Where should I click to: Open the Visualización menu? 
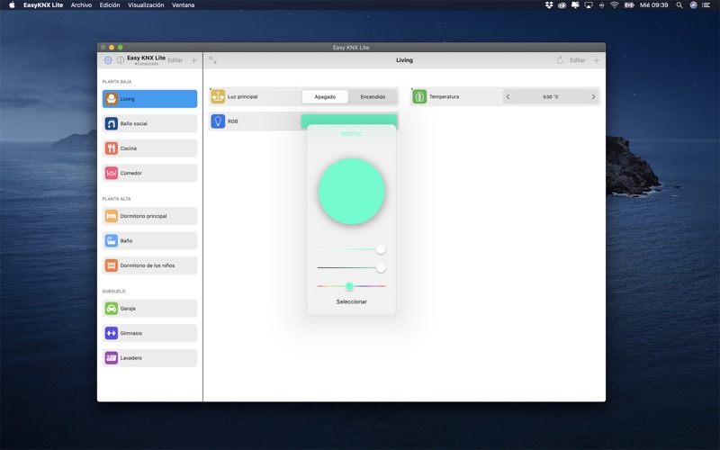[x=146, y=5]
